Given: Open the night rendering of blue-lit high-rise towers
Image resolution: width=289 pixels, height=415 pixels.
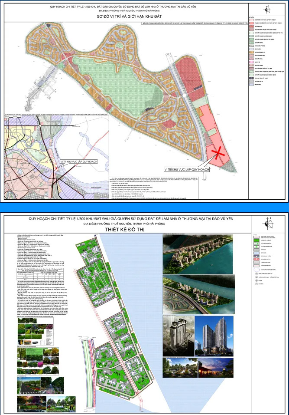Looking at the screenshot, I should point(214,336).
